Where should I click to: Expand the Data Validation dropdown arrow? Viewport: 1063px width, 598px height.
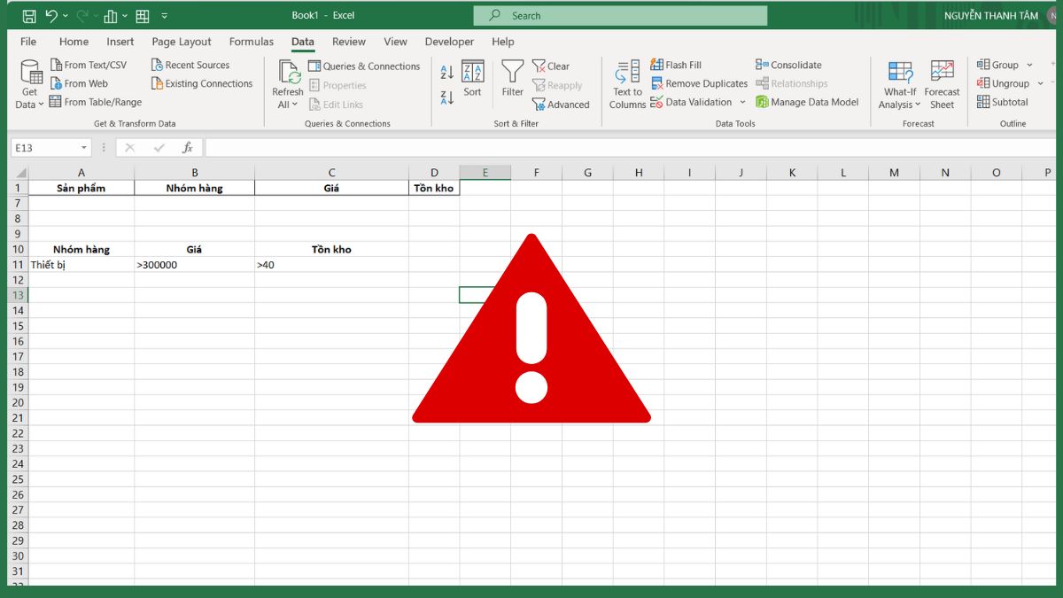point(742,102)
